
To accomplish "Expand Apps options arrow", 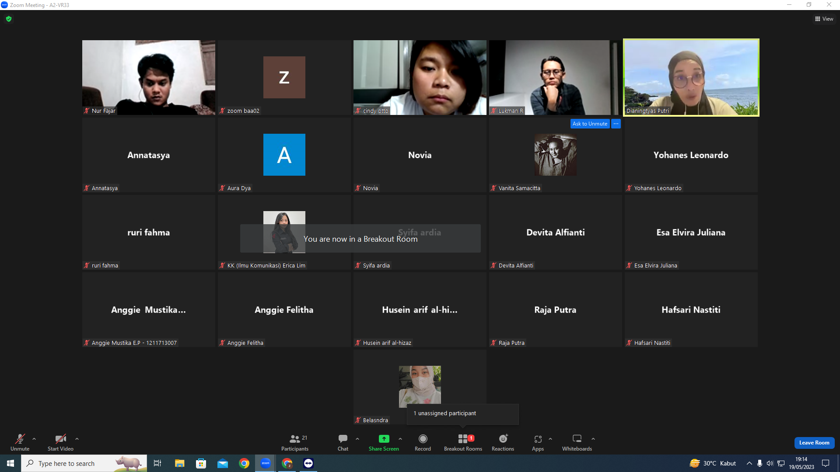I will point(550,439).
